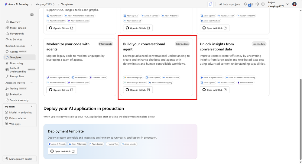Click the Model catalog icon
The height and width of the screenshot is (164, 302).
tap(7, 28)
